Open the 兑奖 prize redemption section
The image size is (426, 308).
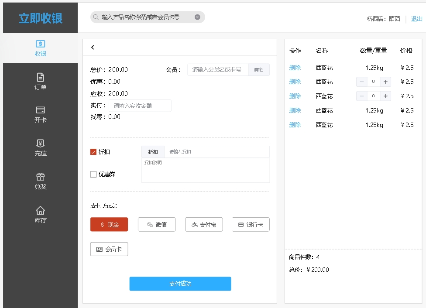click(x=40, y=181)
